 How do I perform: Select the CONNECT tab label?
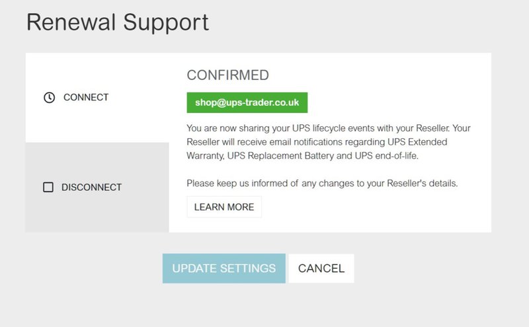pyautogui.click(x=86, y=97)
